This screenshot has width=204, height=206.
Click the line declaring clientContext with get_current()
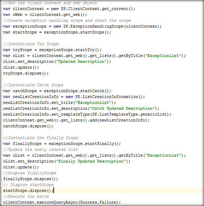coord(69,9)
